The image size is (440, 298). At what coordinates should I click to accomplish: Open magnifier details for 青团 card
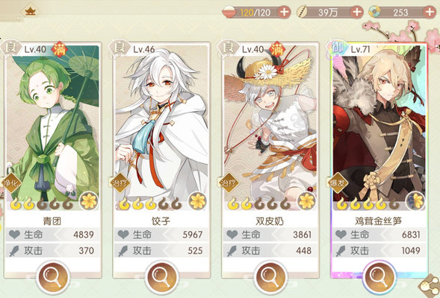[53, 277]
